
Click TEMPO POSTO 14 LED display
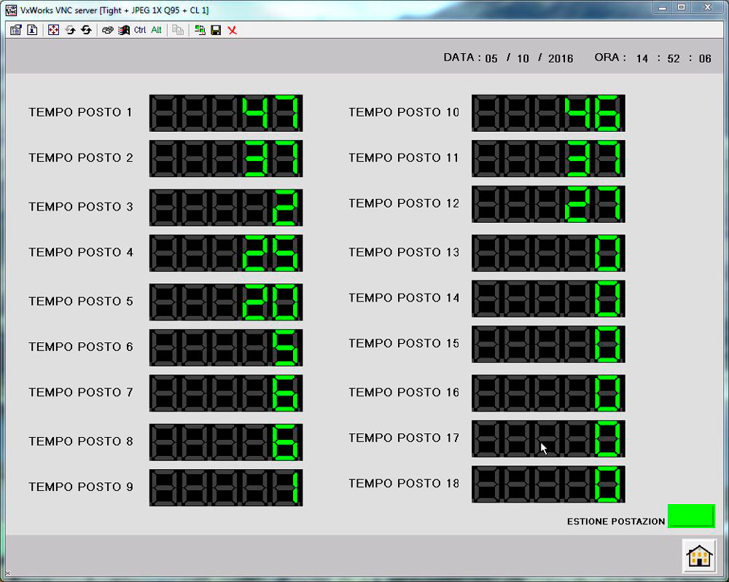tap(549, 298)
